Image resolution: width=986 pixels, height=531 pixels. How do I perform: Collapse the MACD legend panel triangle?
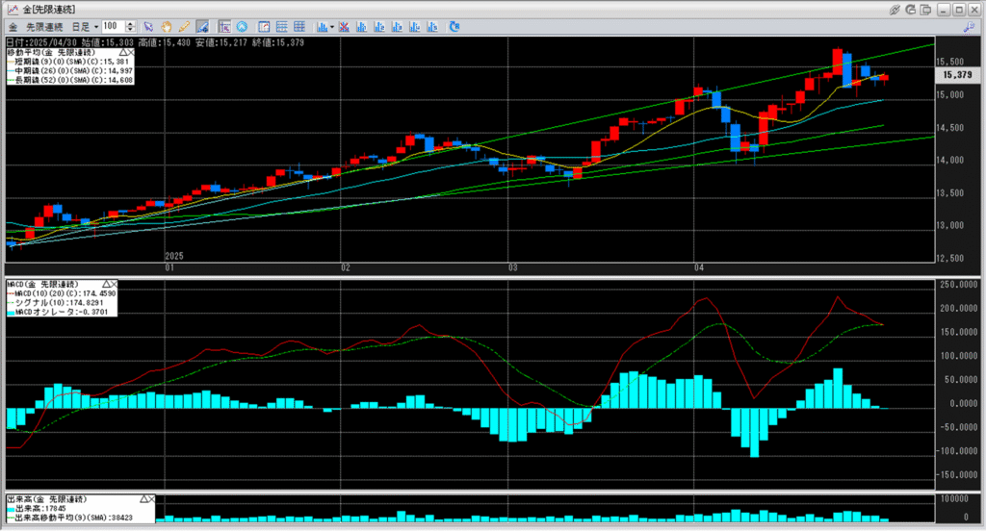(x=105, y=285)
